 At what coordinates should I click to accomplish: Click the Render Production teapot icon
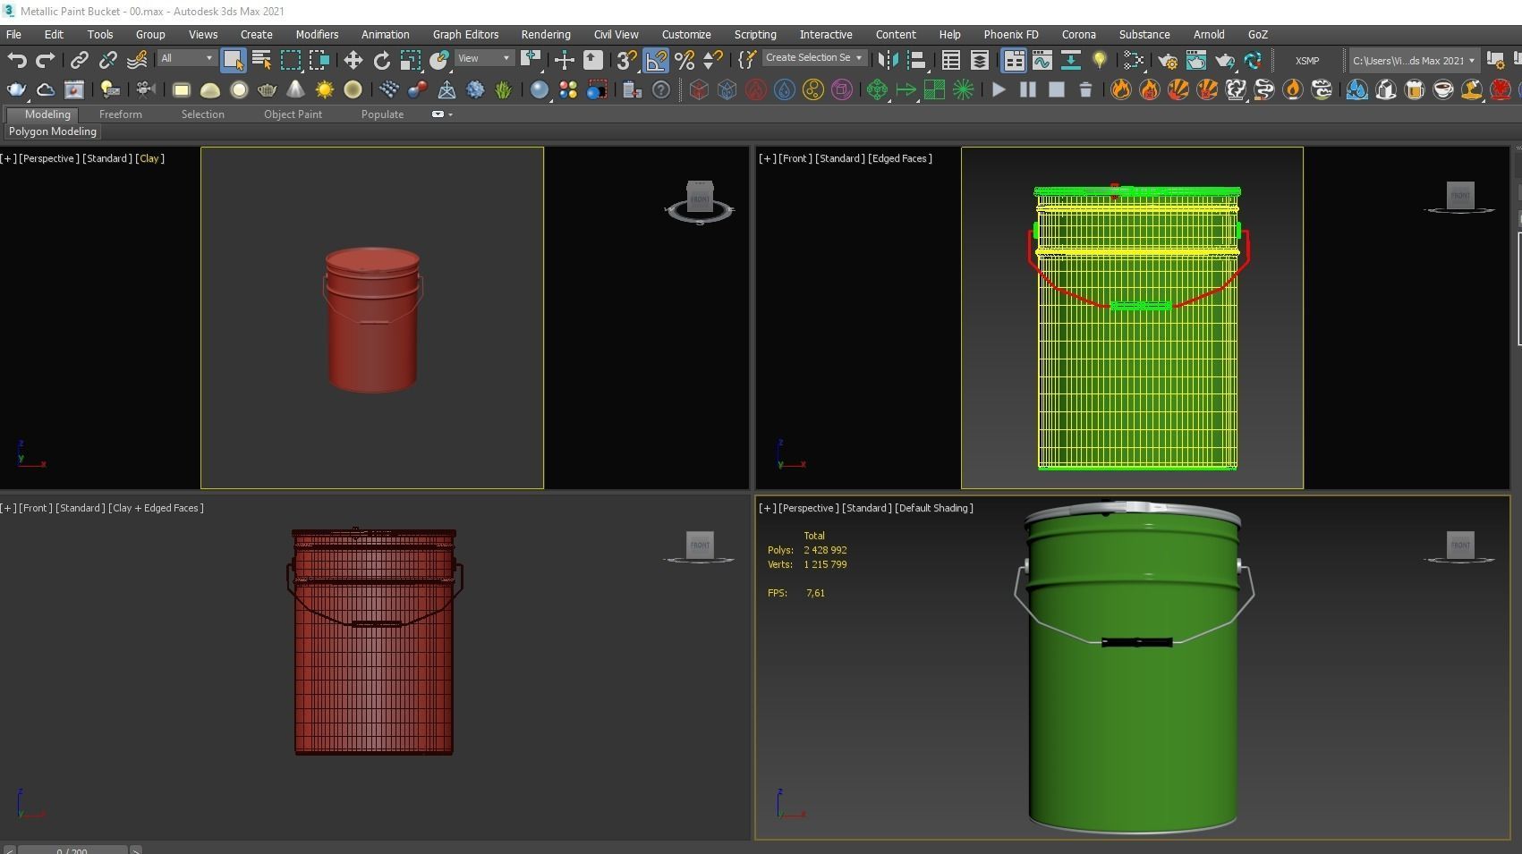[x=1225, y=60]
